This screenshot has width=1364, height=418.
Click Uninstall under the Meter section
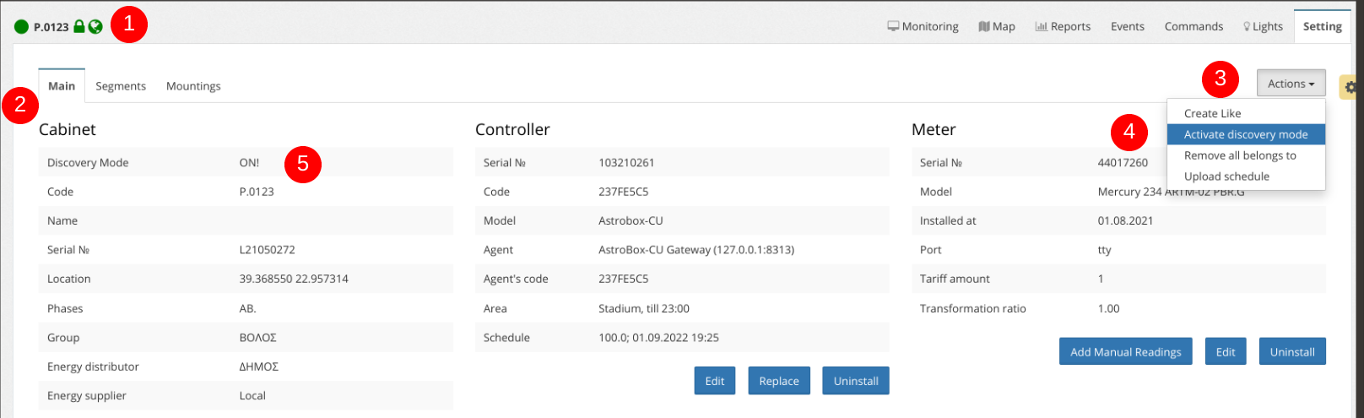[1291, 352]
